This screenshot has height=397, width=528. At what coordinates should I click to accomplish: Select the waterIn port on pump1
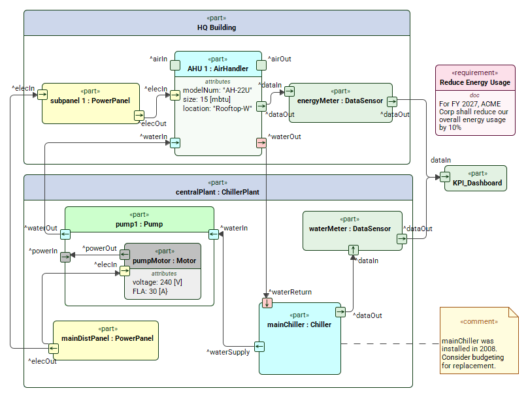(214, 234)
